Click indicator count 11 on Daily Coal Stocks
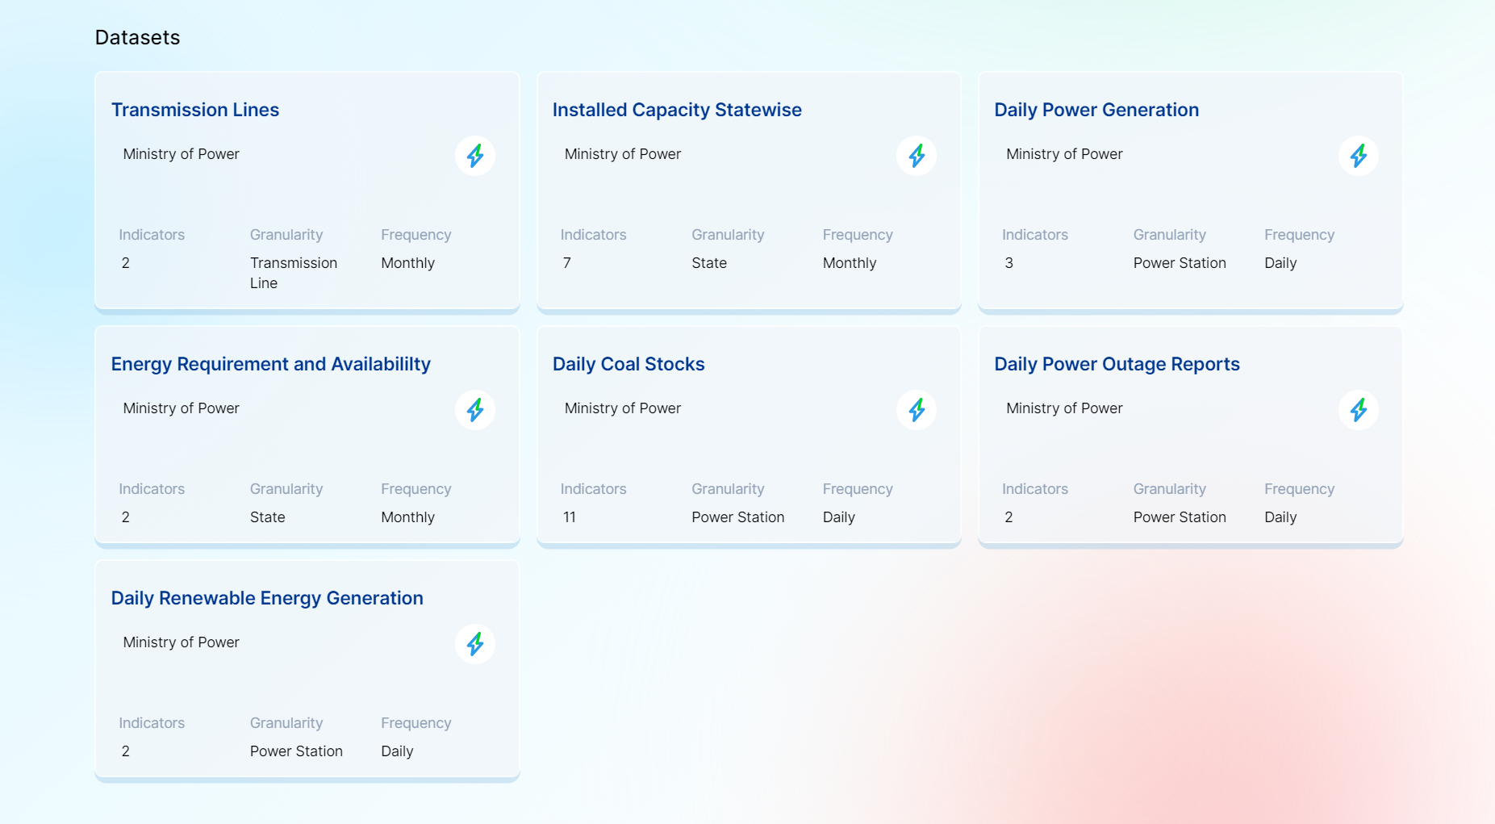Screen dimensions: 1495x824 click(x=569, y=517)
